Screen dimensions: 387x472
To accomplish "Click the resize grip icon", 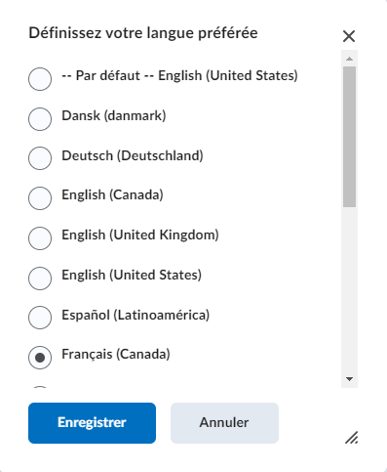I will 352,438.
